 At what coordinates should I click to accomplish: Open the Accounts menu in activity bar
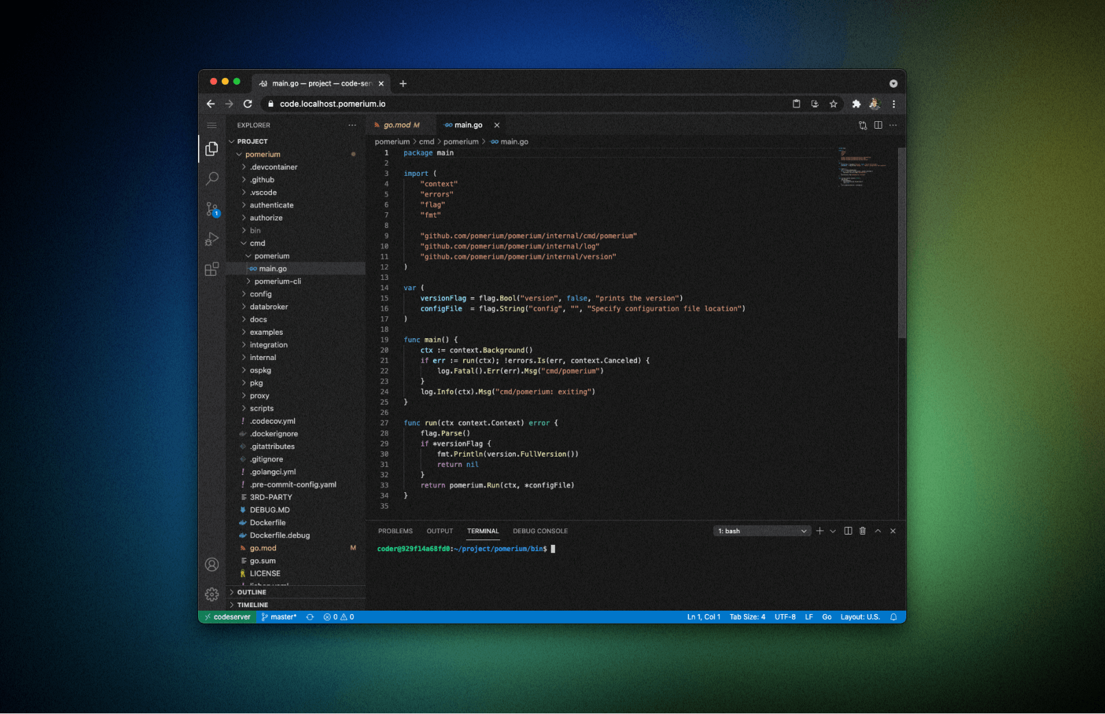pos(212,565)
